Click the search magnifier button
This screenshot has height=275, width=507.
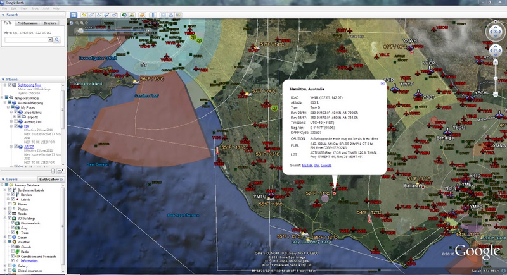tap(57, 40)
